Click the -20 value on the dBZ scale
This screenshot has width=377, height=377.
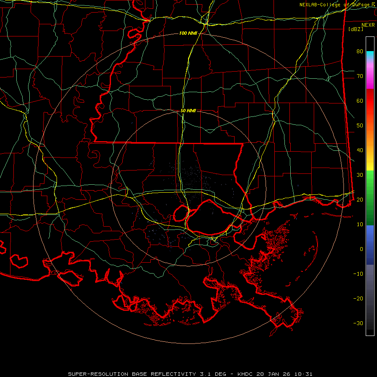click(x=358, y=299)
